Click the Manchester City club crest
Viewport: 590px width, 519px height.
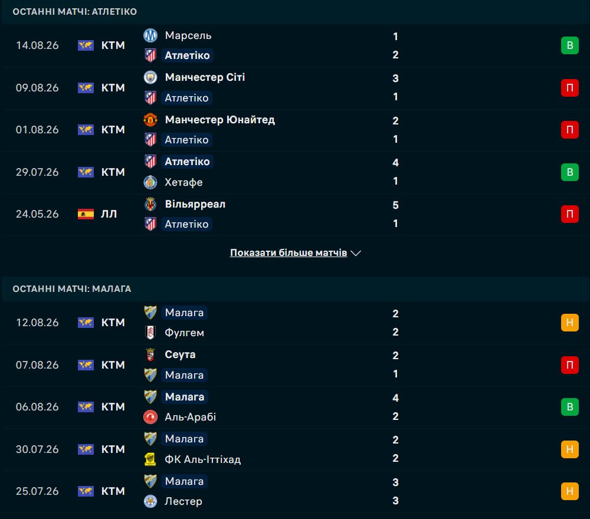tap(150, 77)
